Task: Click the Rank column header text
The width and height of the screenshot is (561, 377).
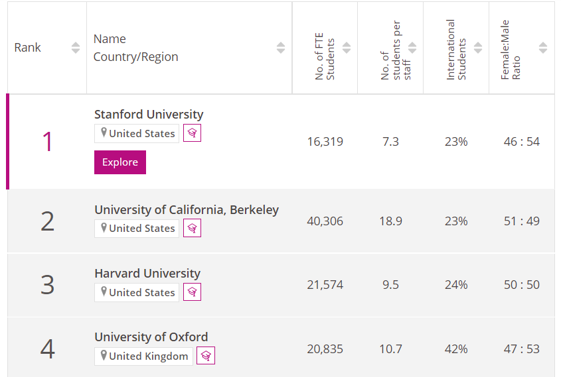Action: 28,48
